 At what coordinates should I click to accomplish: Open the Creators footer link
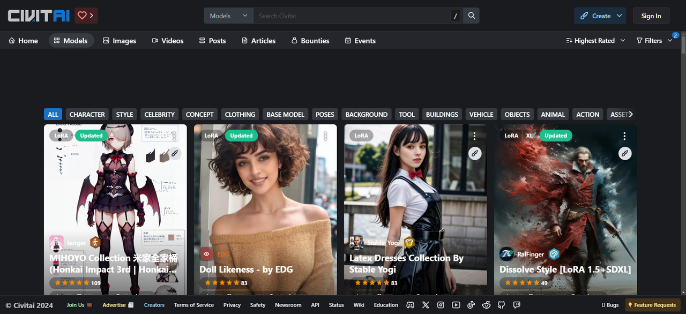(154, 305)
